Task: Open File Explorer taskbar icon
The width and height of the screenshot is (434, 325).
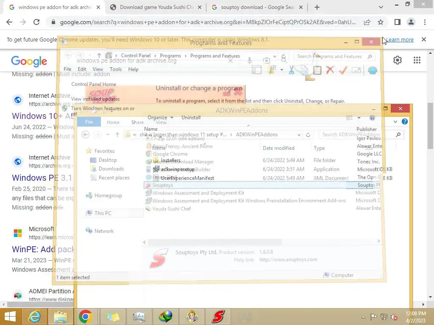Action: point(61,317)
